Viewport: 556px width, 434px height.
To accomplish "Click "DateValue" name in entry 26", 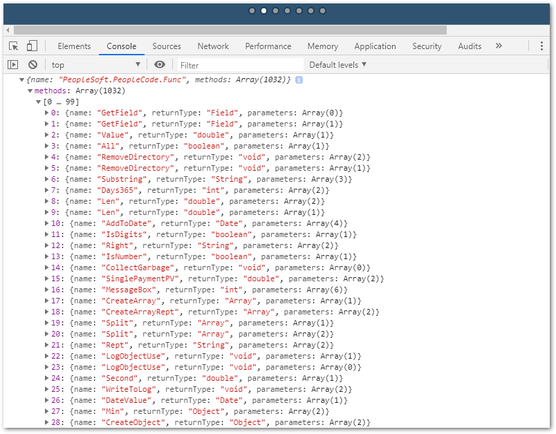I will click(x=127, y=400).
